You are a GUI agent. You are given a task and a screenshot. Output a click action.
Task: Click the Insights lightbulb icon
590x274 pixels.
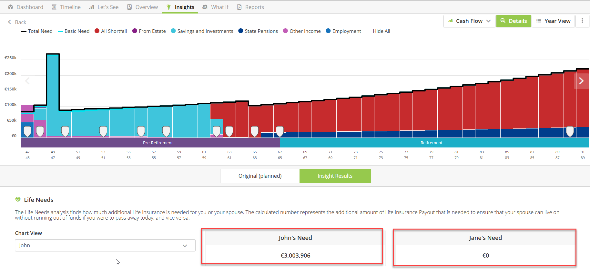(168, 7)
